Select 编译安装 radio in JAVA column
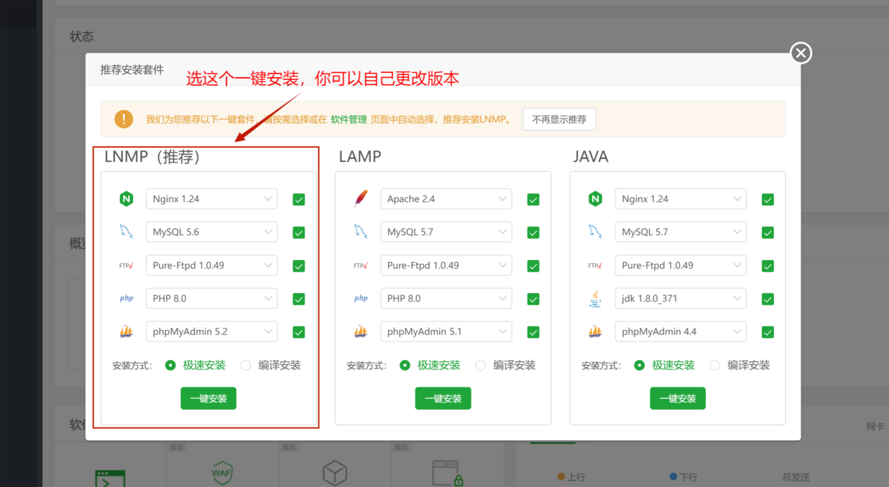 pyautogui.click(x=714, y=365)
